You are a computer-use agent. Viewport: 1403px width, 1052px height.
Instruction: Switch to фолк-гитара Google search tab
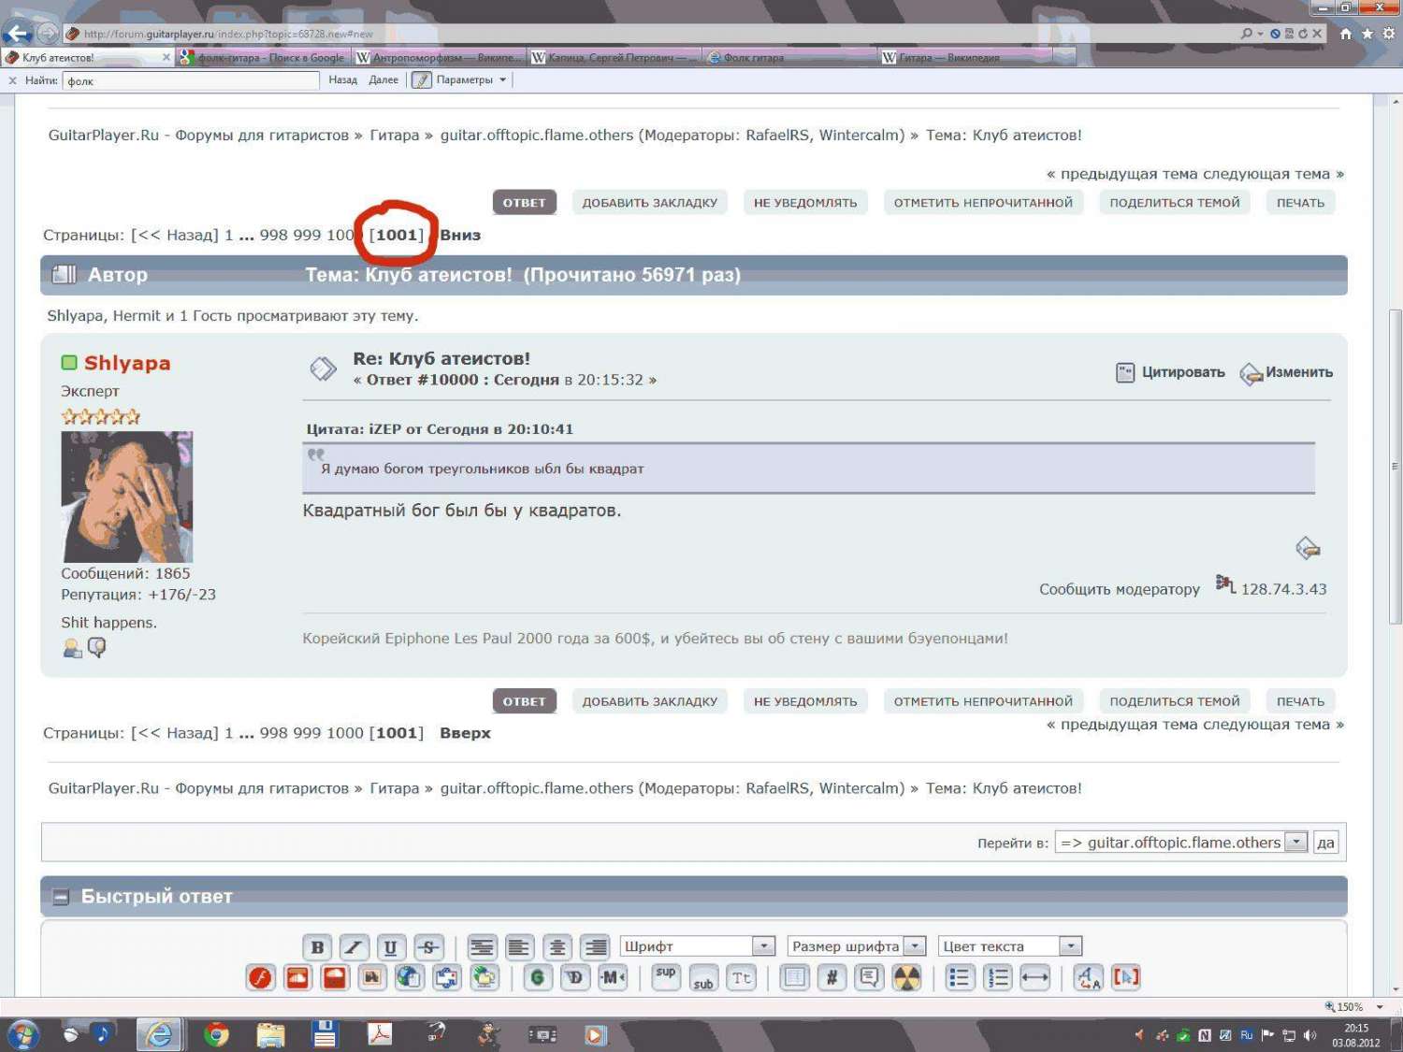click(x=263, y=58)
